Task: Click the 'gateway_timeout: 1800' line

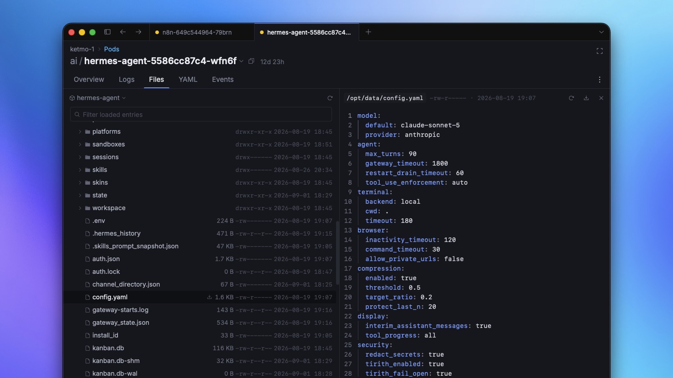Action: point(407,163)
